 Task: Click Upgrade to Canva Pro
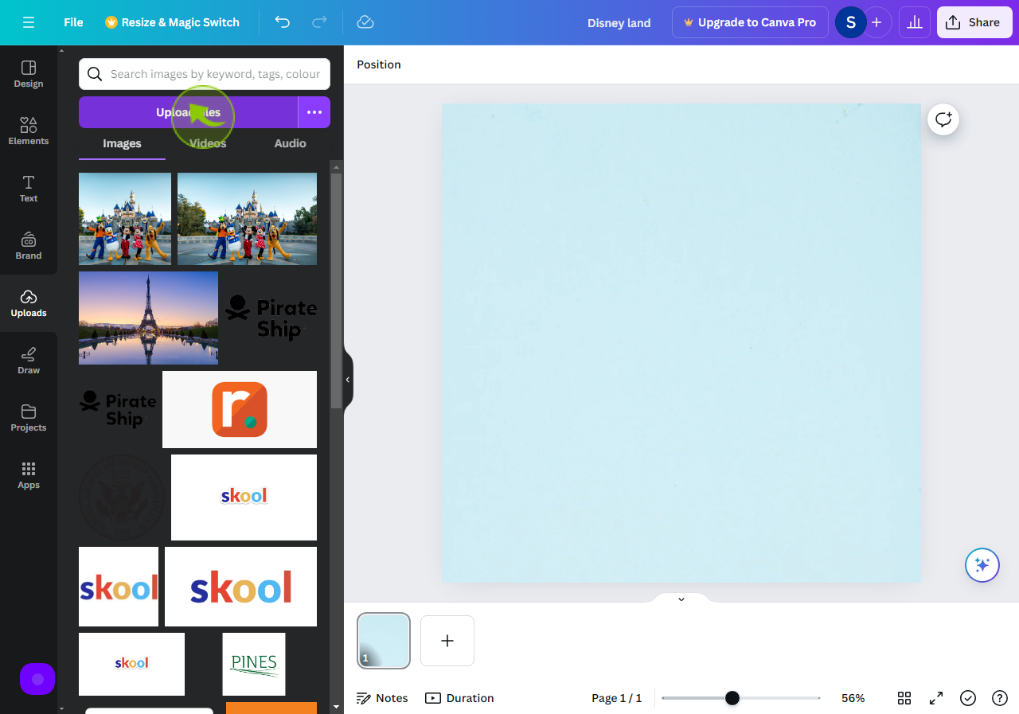(750, 22)
